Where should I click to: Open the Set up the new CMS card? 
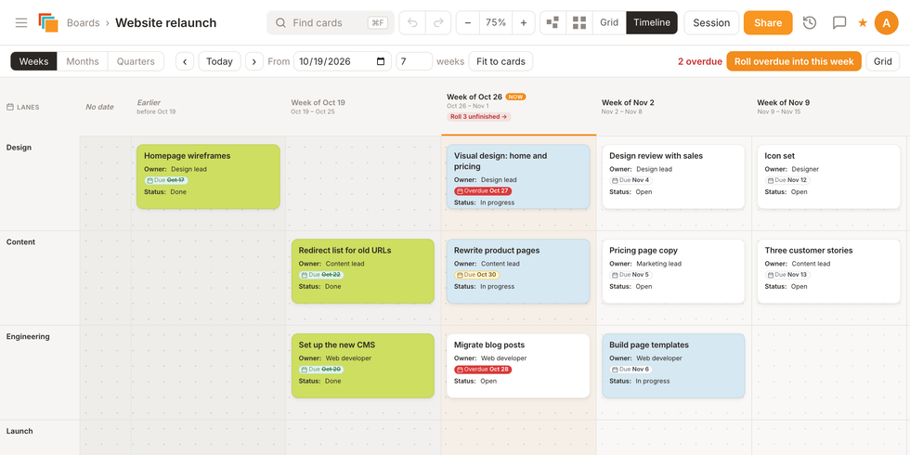tap(363, 366)
